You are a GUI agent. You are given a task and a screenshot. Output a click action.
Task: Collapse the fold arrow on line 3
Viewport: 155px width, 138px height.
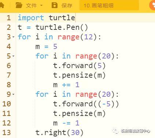pyautogui.click(x=14, y=37)
